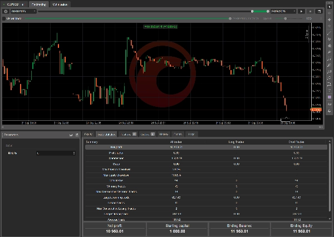Select the Net profit row in statistics
Screen dimensions: 334x237
[206, 147]
